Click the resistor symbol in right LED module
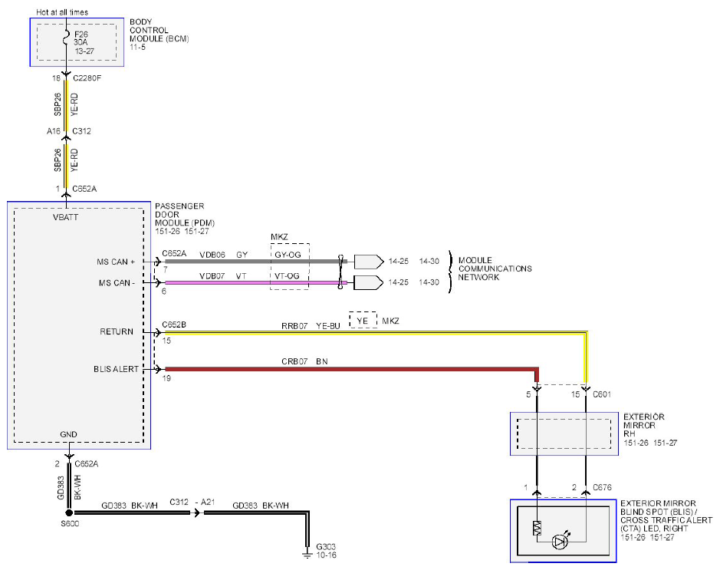The height and width of the screenshot is (570, 720). (x=537, y=529)
